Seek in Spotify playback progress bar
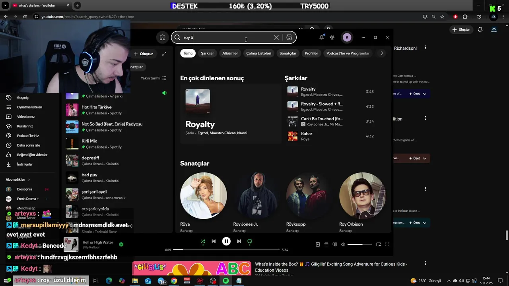509x286 pixels. pyautogui.click(x=226, y=250)
